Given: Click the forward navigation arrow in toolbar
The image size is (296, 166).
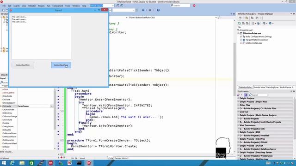Looking at the screenshot, I should pyautogui.click(x=150, y=10).
